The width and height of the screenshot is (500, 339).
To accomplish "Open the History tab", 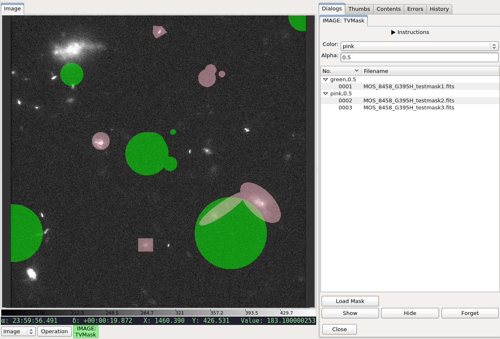I will coord(439,9).
